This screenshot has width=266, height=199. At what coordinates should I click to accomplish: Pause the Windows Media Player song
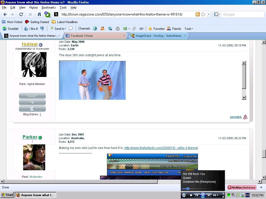tap(203, 195)
